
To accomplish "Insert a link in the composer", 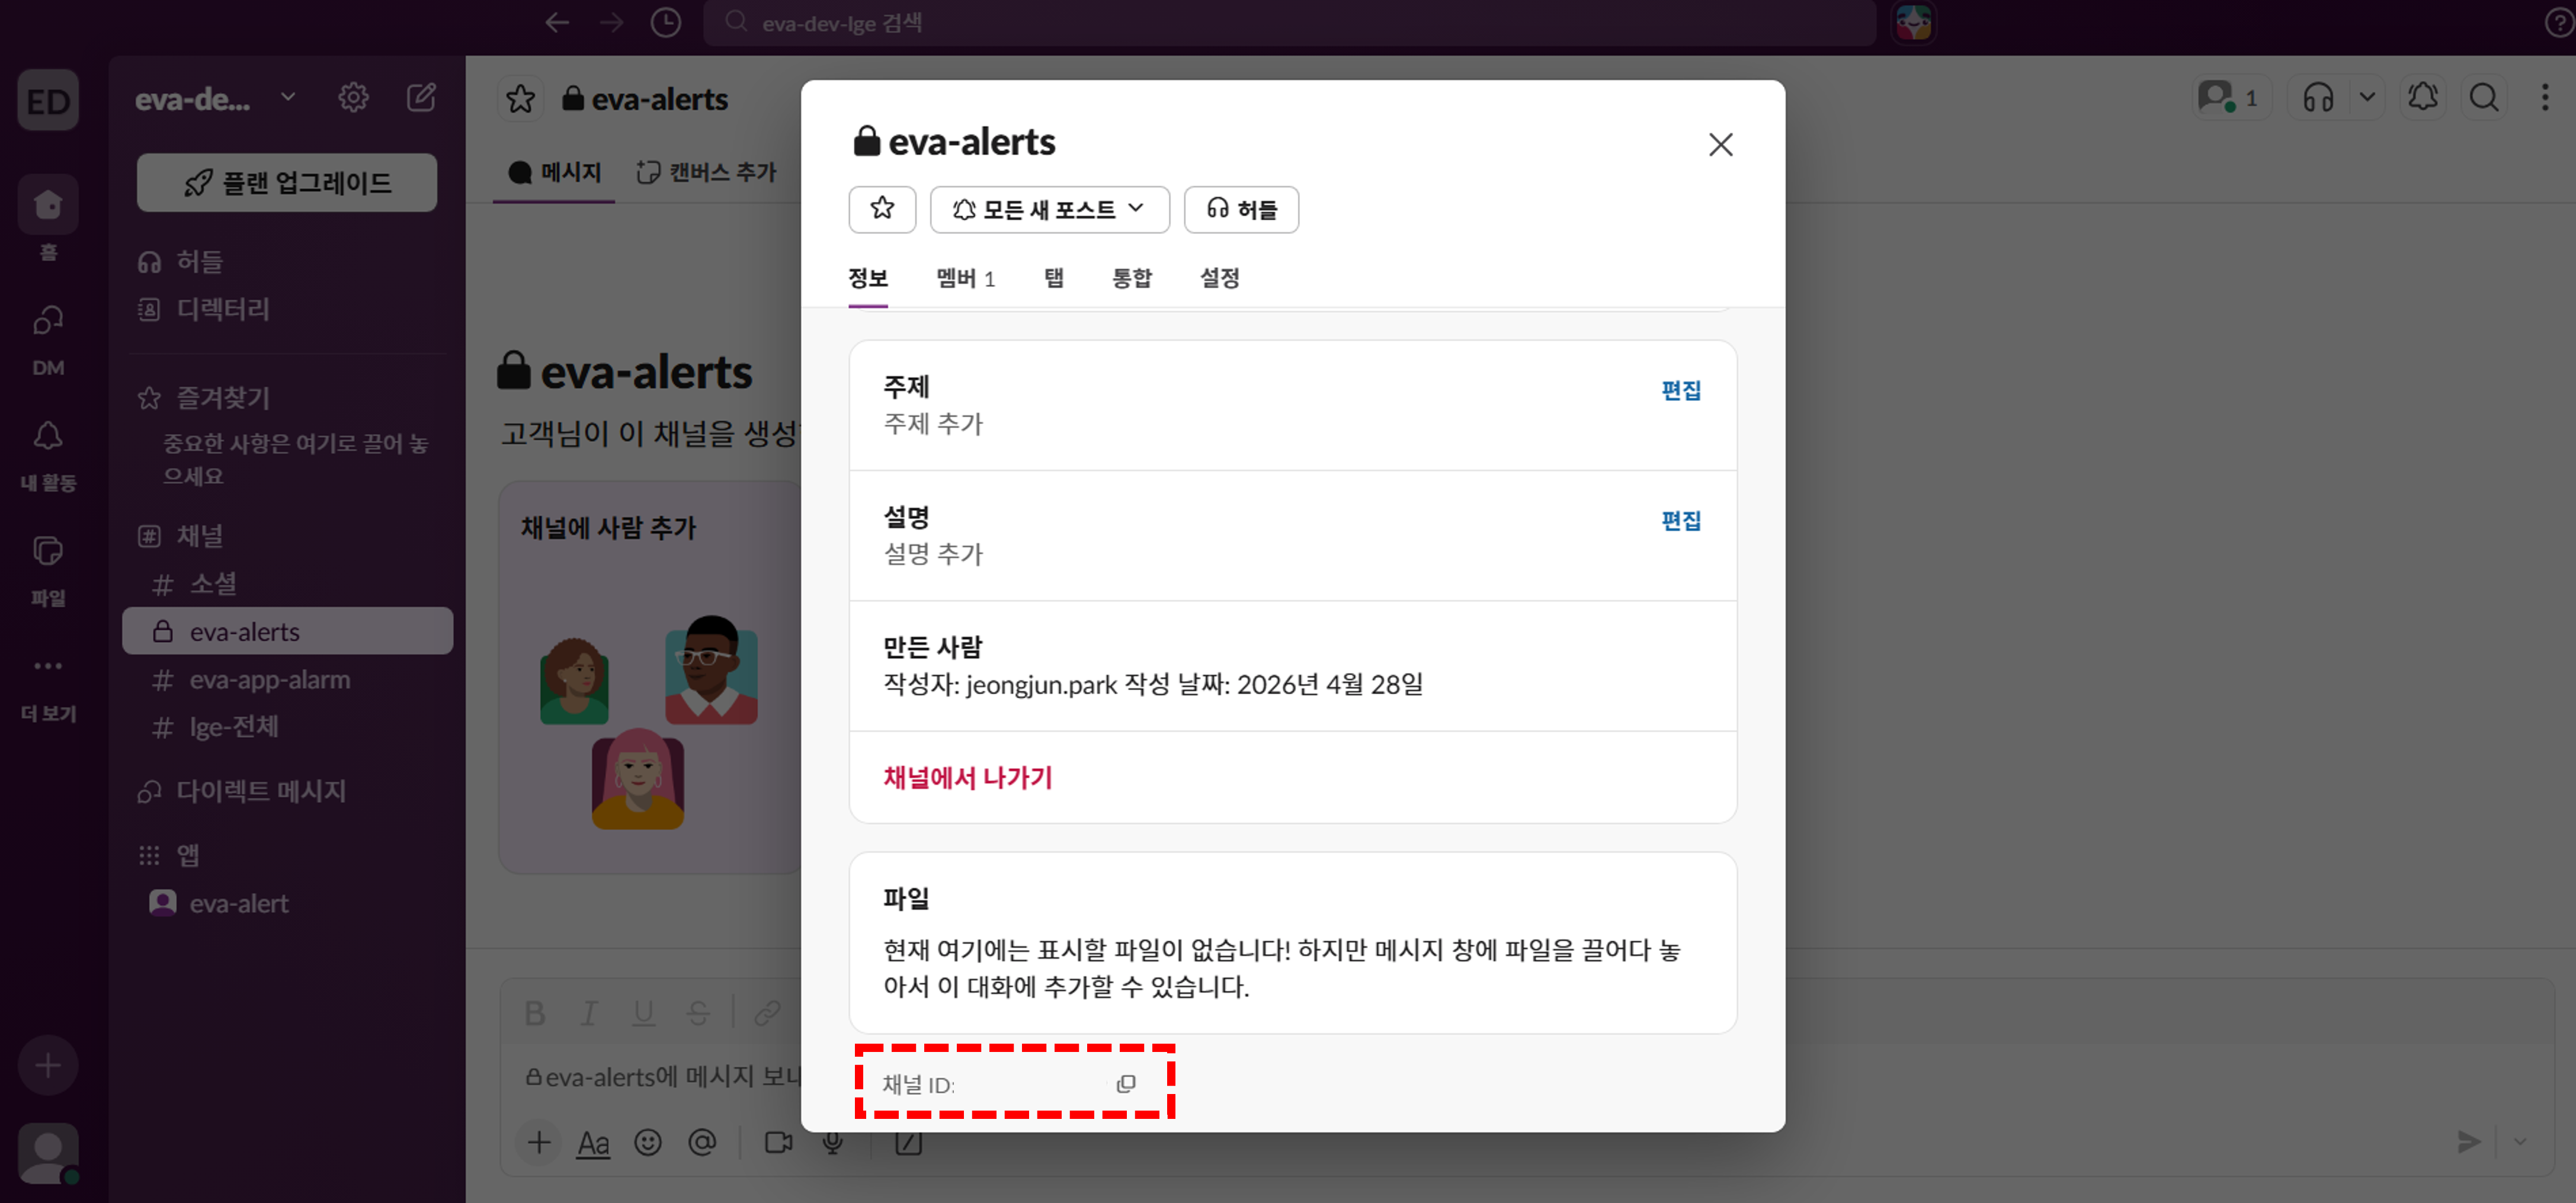I will [767, 1013].
